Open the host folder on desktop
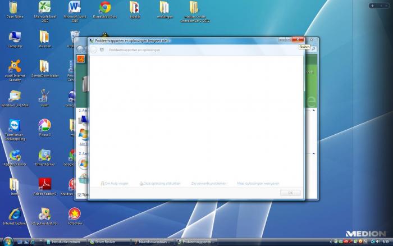Image resolution: width=393 pixels, height=246 pixels. pyautogui.click(x=14, y=187)
